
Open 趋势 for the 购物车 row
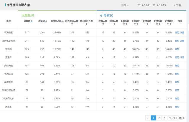click(177, 49)
